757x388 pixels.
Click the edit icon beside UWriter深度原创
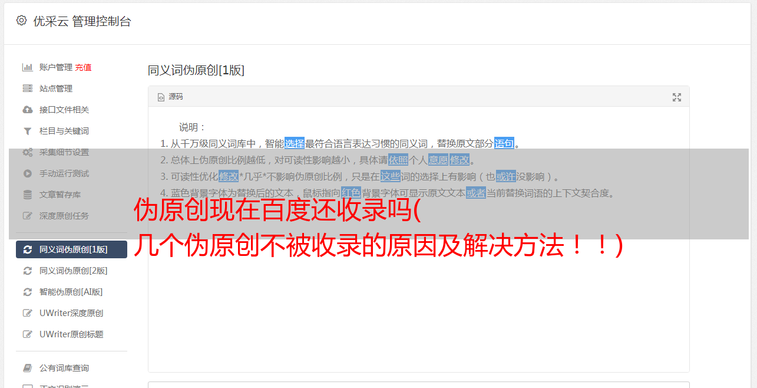(x=27, y=313)
